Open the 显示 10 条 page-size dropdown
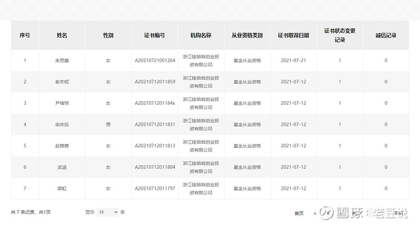 (x=107, y=212)
